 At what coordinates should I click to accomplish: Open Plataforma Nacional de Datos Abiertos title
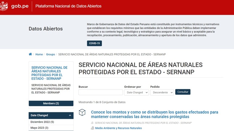68,6
